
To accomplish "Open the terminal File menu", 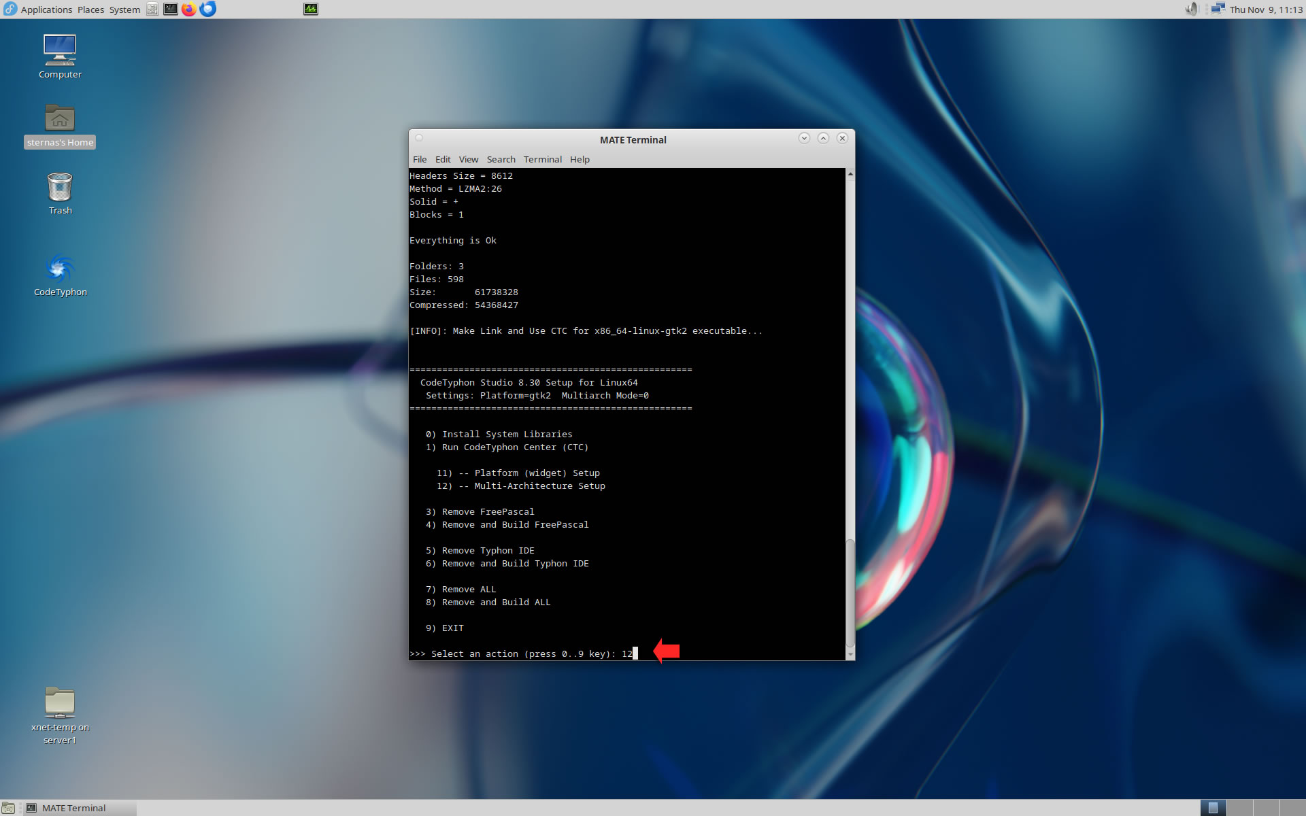I will click(x=420, y=159).
